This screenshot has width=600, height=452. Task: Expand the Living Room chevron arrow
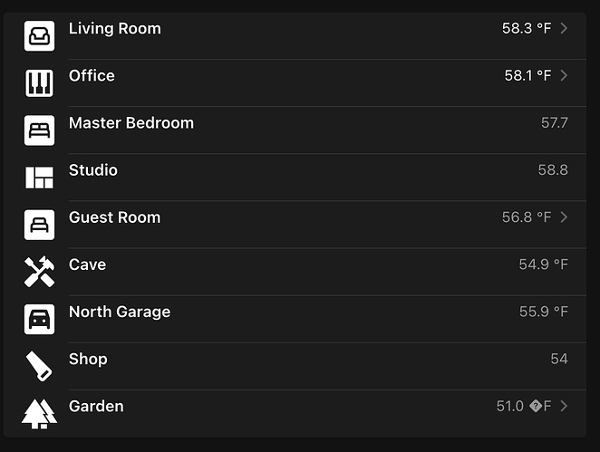[x=564, y=29]
